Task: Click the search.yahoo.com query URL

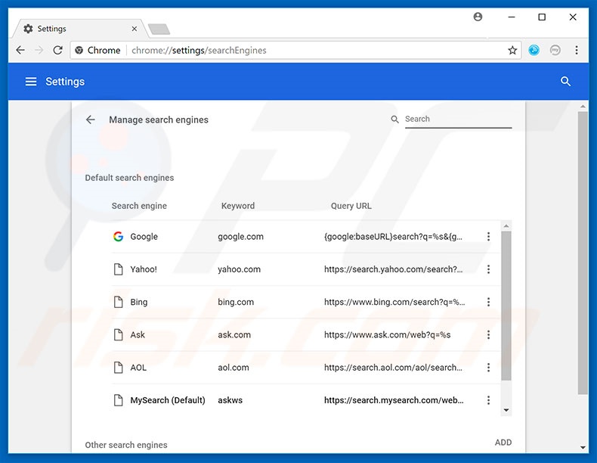Action: 393,269
